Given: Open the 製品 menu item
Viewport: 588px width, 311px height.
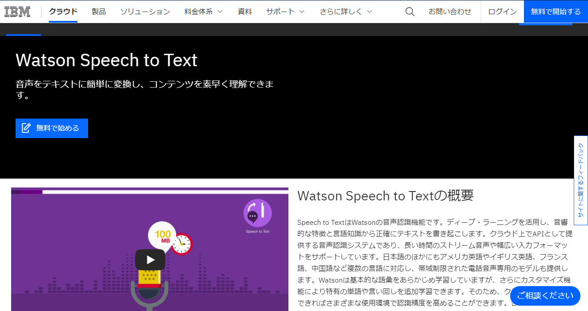Looking at the screenshot, I should pos(99,12).
